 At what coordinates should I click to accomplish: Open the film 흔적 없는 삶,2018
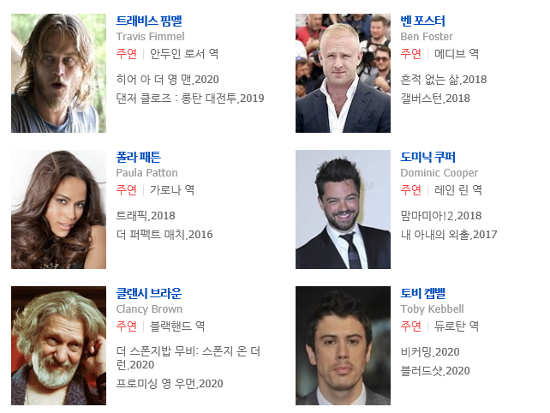click(444, 80)
